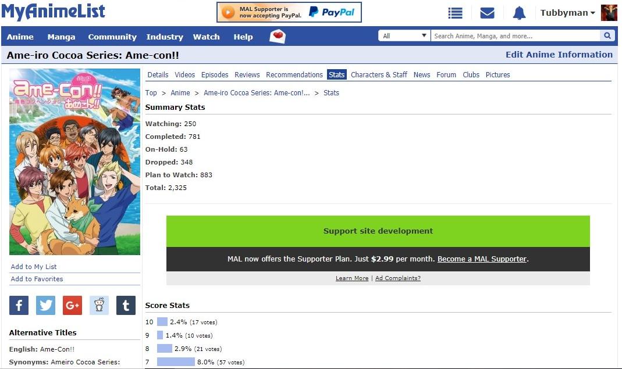
Task: Click the Top breadcrumb link
Action: coord(151,93)
